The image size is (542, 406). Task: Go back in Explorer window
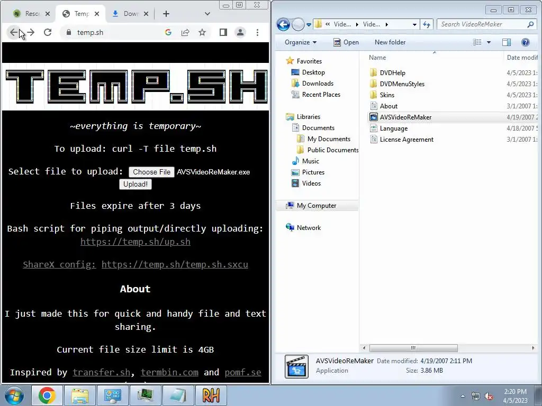pos(284,24)
